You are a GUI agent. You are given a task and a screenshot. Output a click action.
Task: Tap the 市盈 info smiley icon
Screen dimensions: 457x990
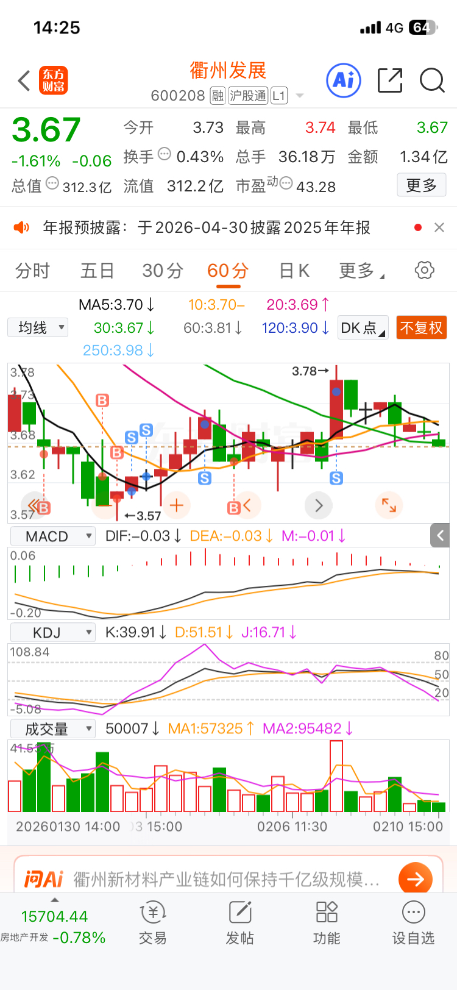coord(286,182)
